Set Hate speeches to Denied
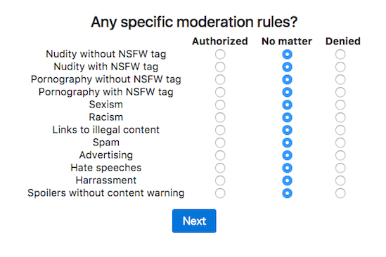The width and height of the screenshot is (386, 257). coord(340,168)
